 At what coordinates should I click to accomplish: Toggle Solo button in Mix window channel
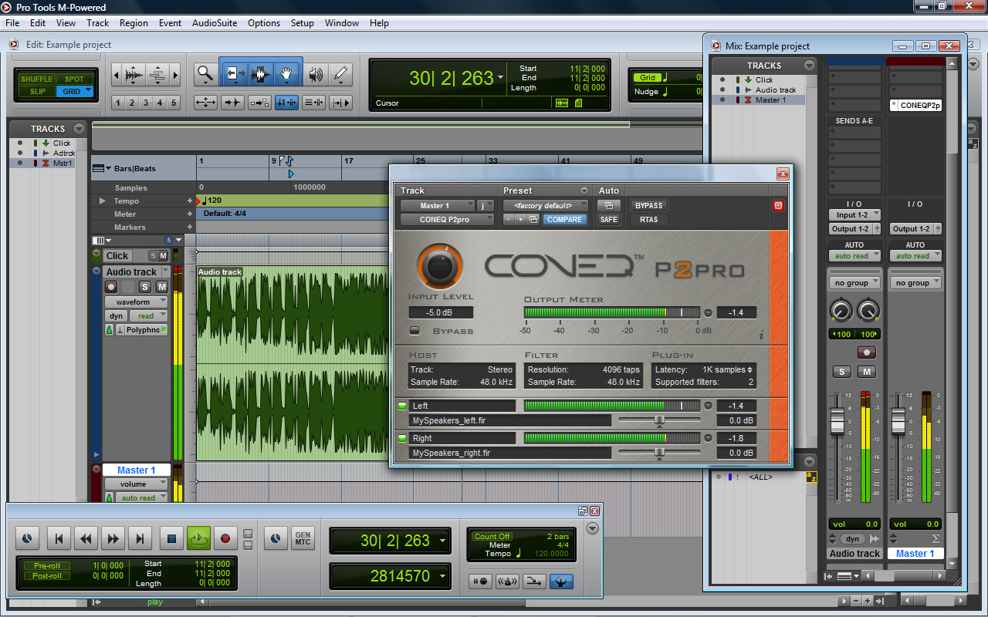point(841,372)
